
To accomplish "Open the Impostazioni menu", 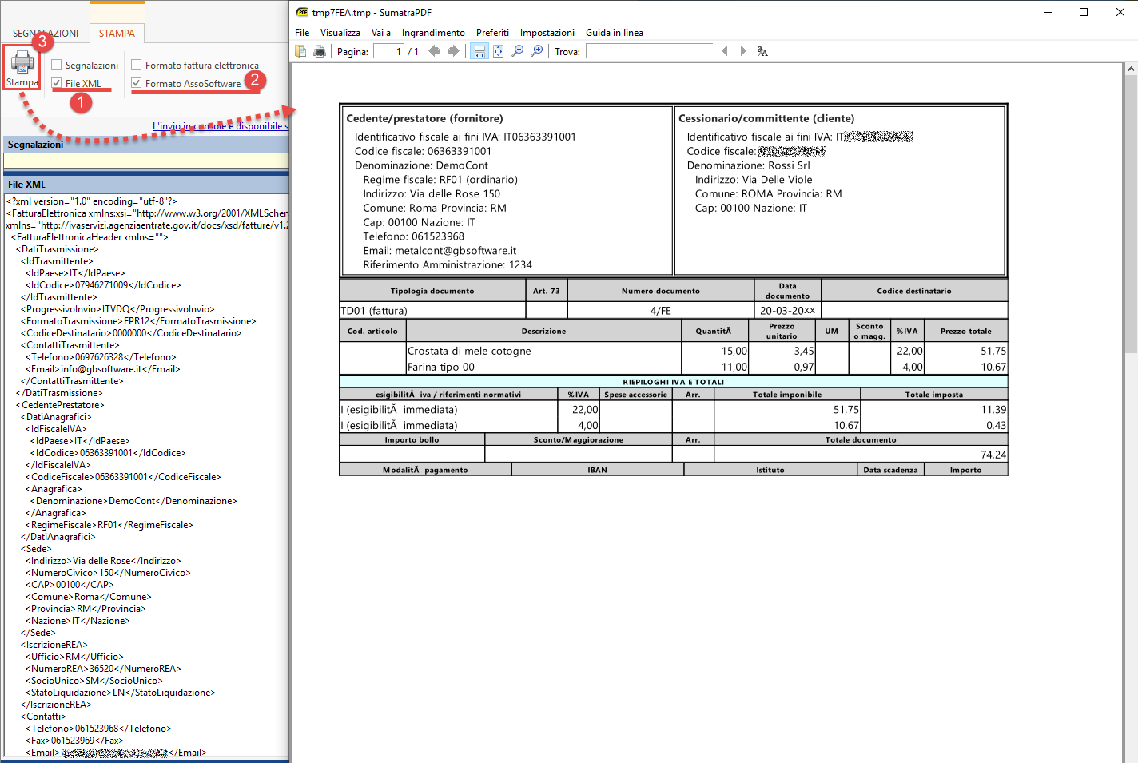I will point(547,33).
